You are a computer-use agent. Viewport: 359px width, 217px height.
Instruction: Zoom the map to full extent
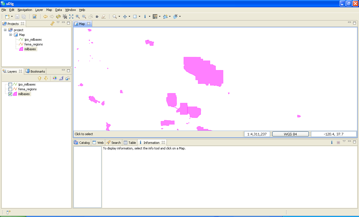(x=71, y=17)
